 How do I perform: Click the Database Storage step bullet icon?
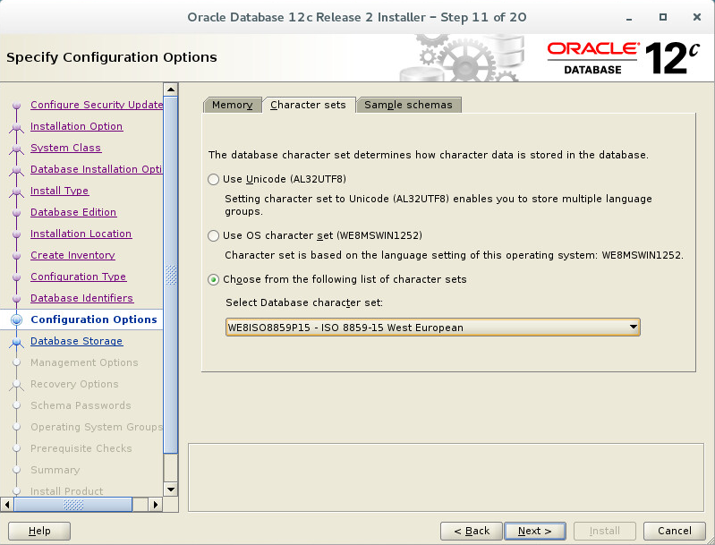tap(16, 341)
